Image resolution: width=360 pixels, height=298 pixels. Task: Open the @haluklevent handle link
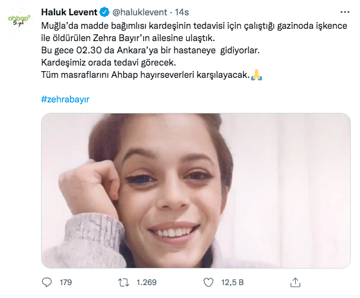(140, 12)
